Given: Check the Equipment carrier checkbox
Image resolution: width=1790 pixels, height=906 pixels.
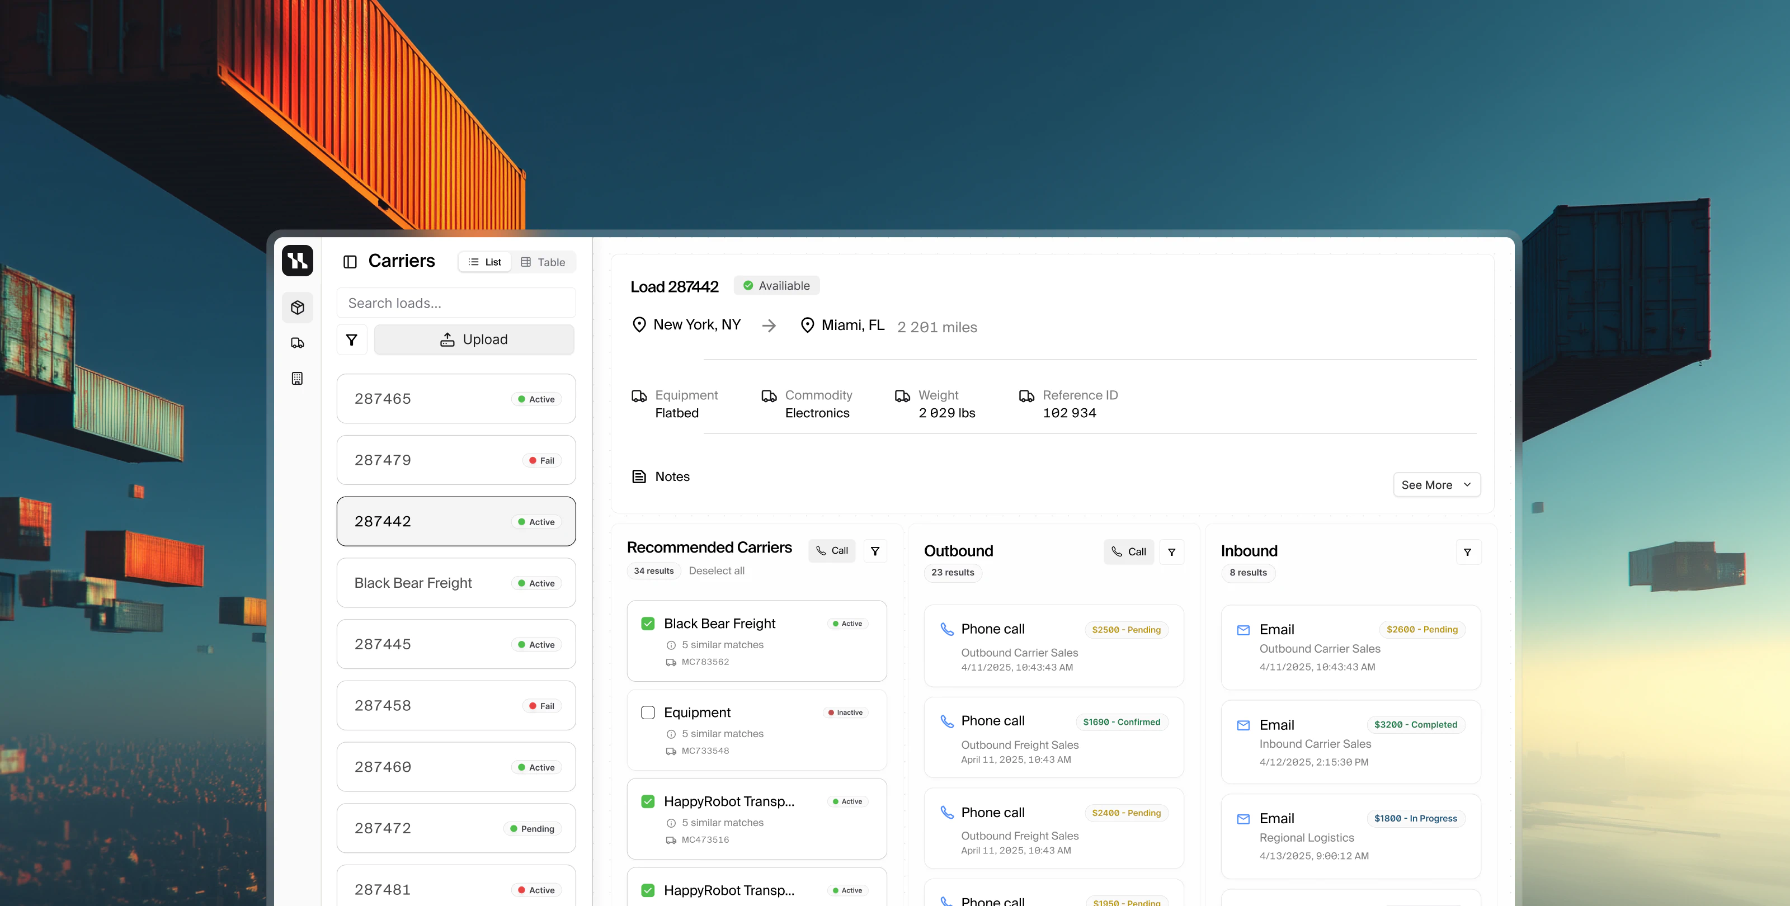Looking at the screenshot, I should click(648, 712).
